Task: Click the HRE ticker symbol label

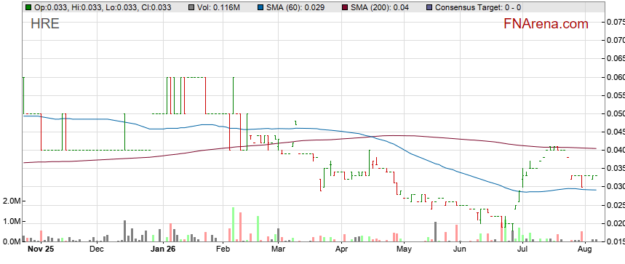Action: click(x=45, y=24)
